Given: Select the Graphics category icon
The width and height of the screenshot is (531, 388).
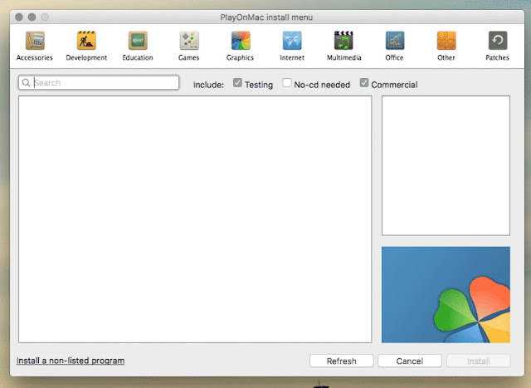Looking at the screenshot, I should coord(241,41).
